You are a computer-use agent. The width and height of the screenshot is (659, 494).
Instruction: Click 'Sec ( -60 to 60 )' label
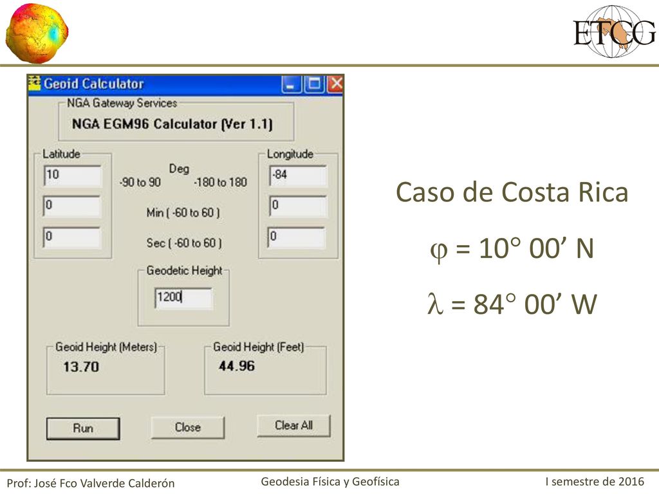point(183,242)
